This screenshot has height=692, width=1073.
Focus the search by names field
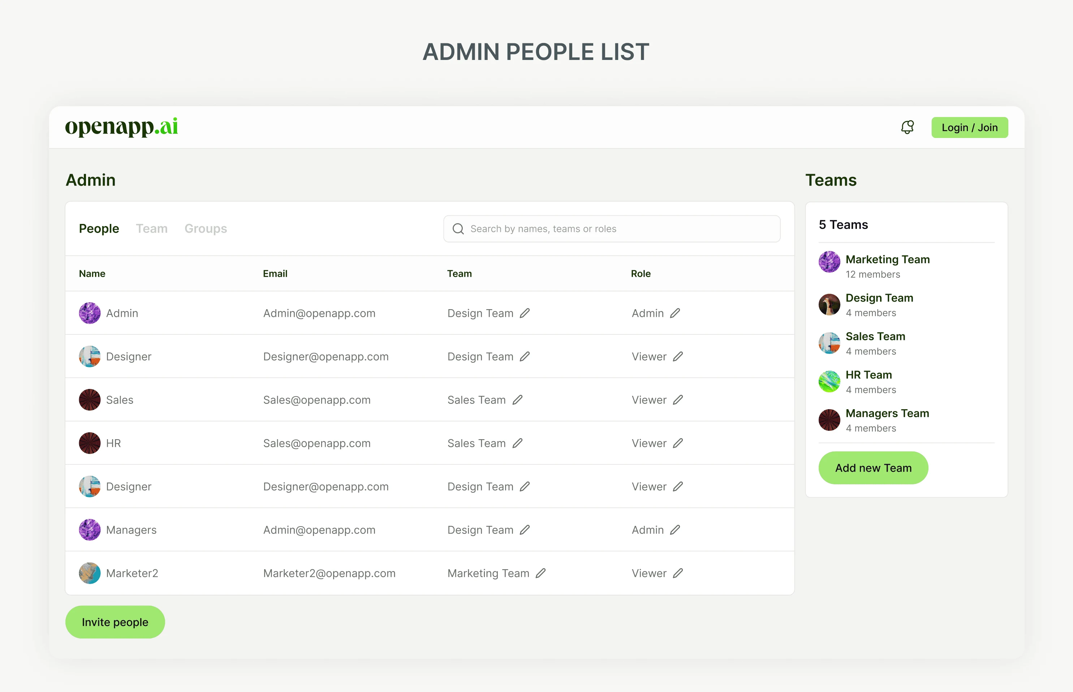[612, 229]
